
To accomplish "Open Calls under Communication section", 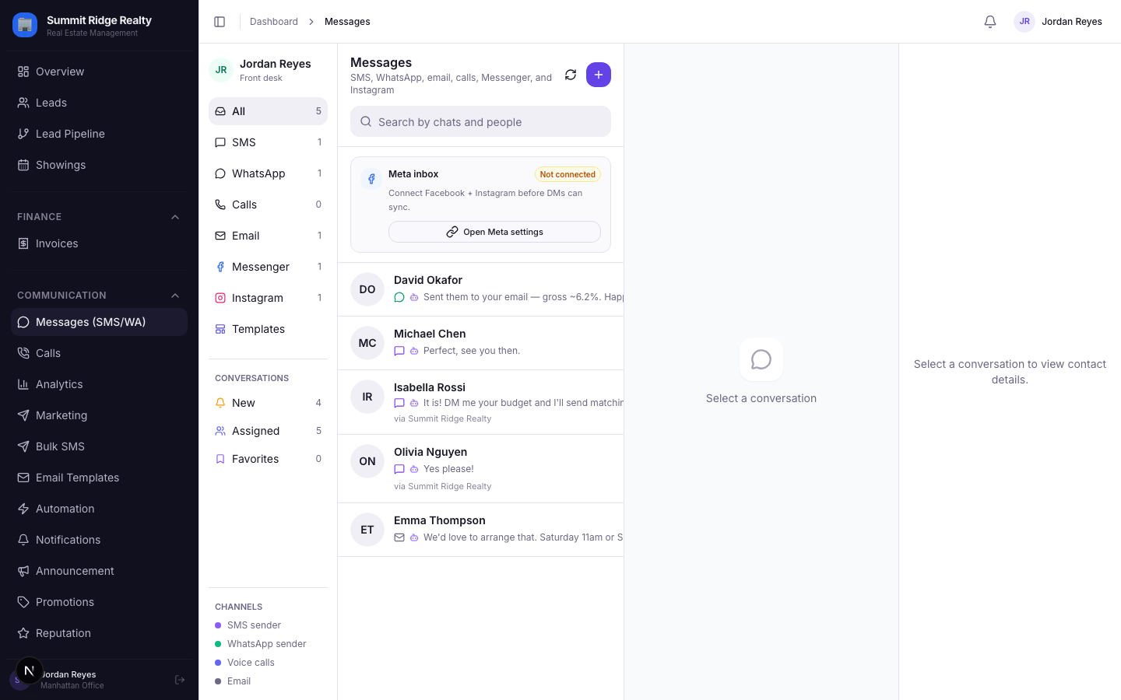I will (99, 353).
